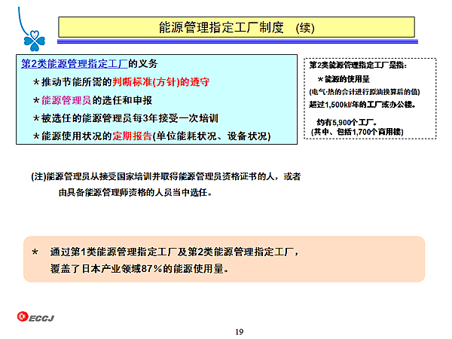Click the blue double line under title
This screenshot has height=339, width=452.
237,41
